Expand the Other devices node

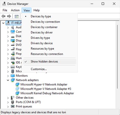pos(8,98)
